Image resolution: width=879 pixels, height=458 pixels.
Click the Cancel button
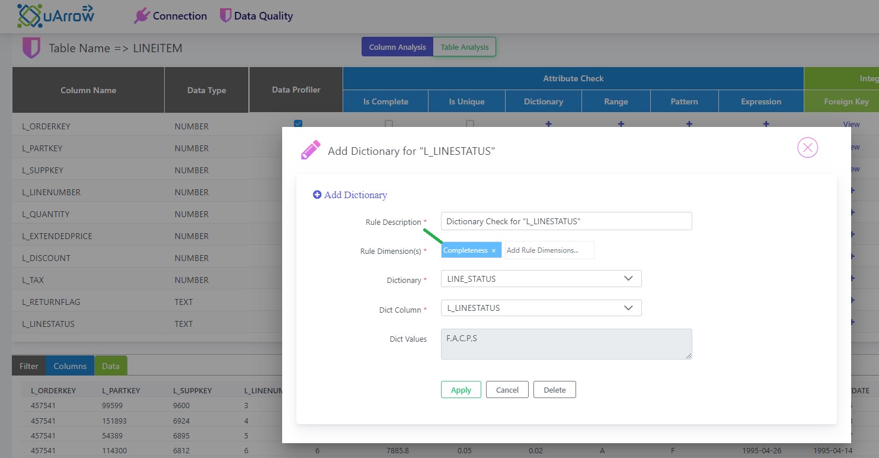[x=507, y=390]
